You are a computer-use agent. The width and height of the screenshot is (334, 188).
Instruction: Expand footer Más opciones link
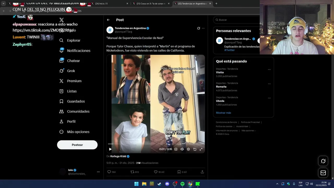pyautogui.click(x=249, y=131)
